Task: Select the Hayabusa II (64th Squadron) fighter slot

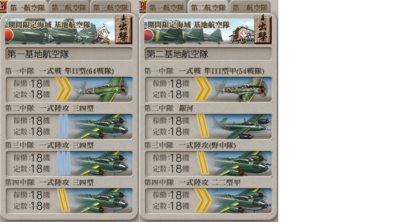Action: [x=69, y=90]
